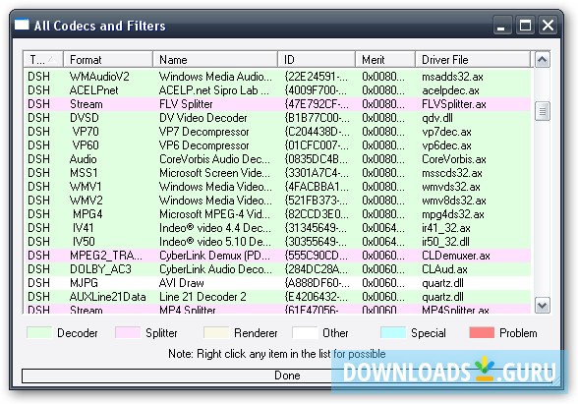Select the WMV2 format row
This screenshot has width=578, height=404.
coord(277,201)
